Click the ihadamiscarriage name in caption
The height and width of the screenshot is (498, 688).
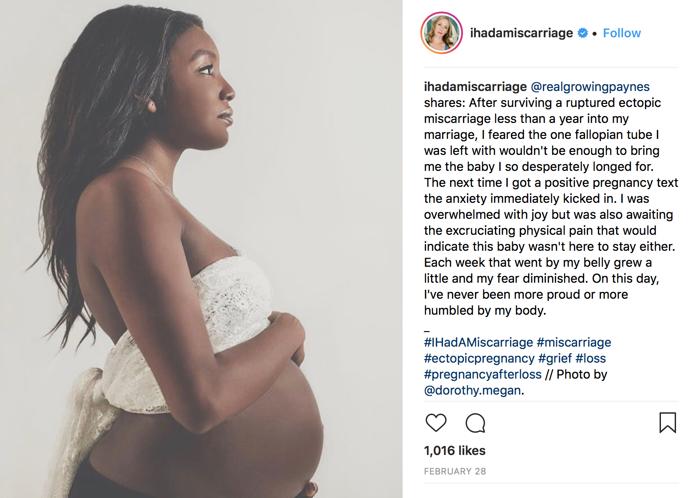click(x=475, y=87)
